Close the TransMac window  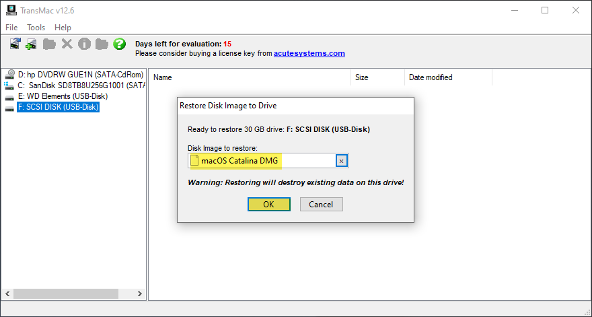[576, 10]
